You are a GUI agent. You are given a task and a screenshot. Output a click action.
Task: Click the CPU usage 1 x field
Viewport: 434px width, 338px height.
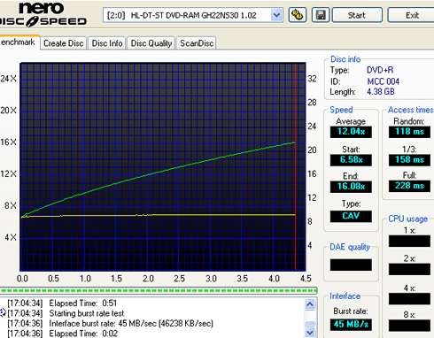click(x=409, y=241)
